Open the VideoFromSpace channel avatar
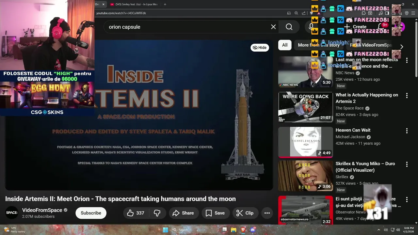Screen dimensions: 418x235 (12, 213)
